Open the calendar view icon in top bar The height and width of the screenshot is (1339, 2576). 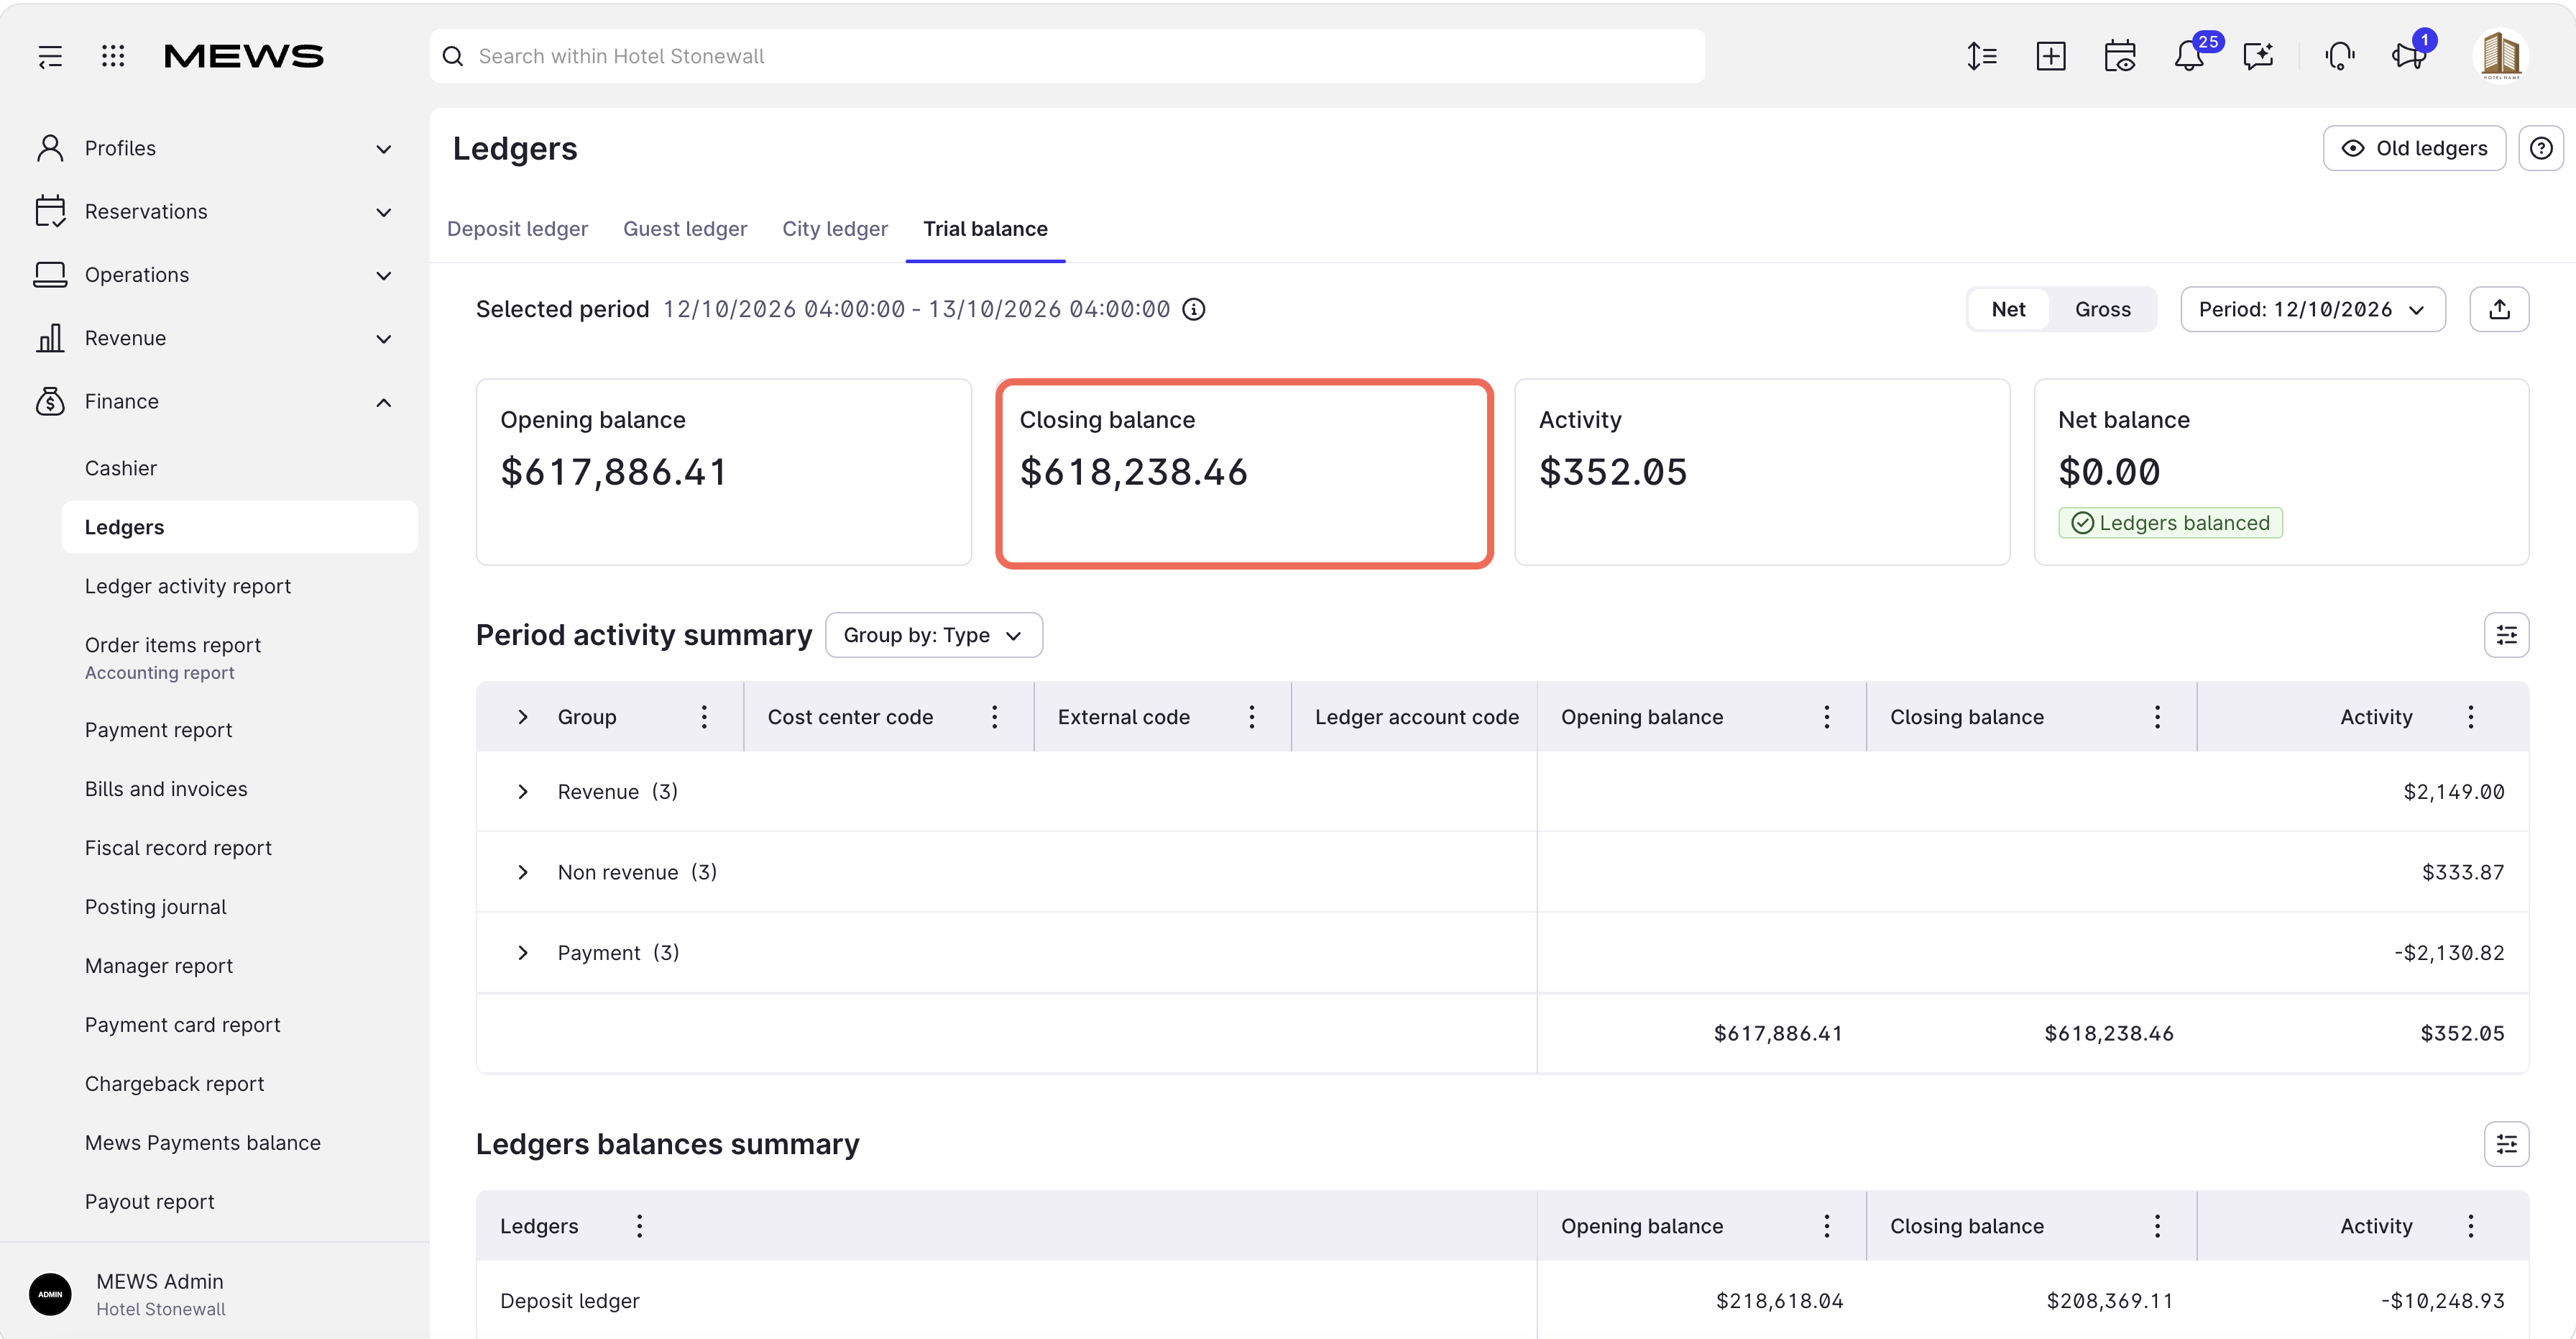point(2119,56)
